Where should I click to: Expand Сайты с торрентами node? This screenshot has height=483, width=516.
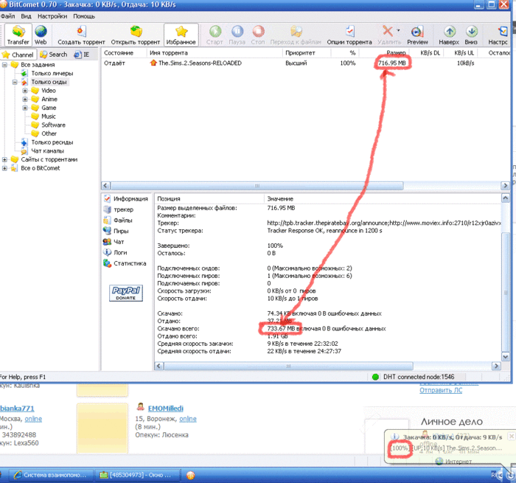4,160
